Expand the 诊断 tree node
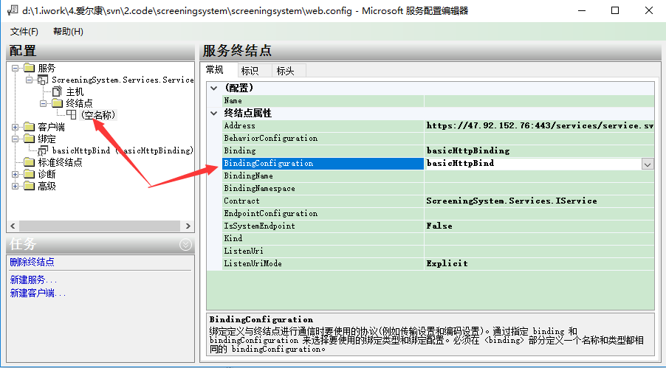Image resolution: width=666 pixels, height=368 pixels. pos(16,174)
